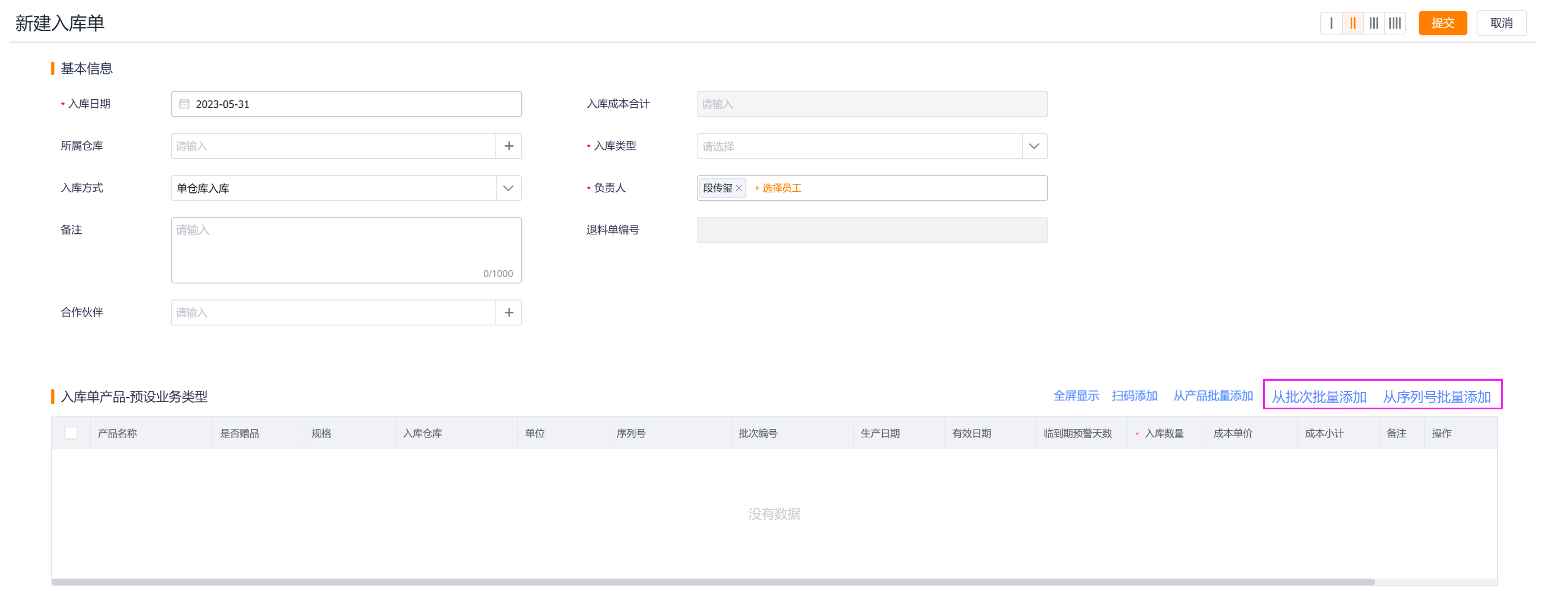1542x591 pixels.
Task: Toggle the select-all checkbox in product table header
Action: (71, 432)
